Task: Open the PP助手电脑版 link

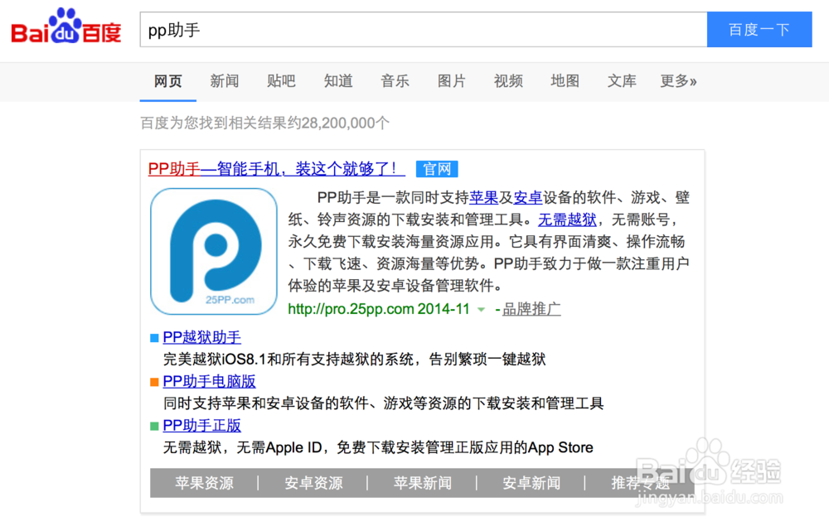Action: (210, 381)
